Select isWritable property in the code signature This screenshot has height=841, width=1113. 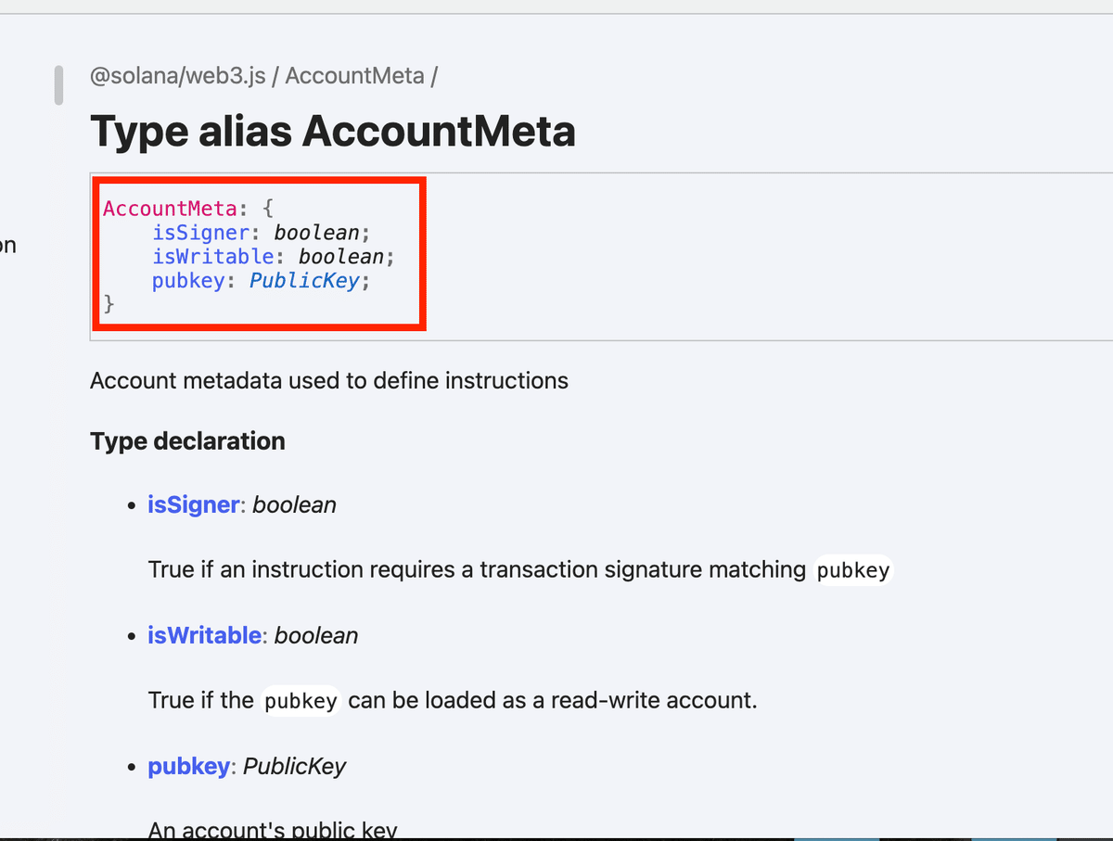213,257
